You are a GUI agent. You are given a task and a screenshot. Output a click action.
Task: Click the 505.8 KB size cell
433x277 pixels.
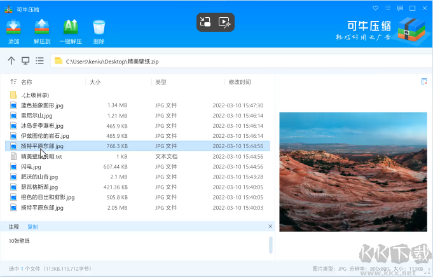(117, 197)
